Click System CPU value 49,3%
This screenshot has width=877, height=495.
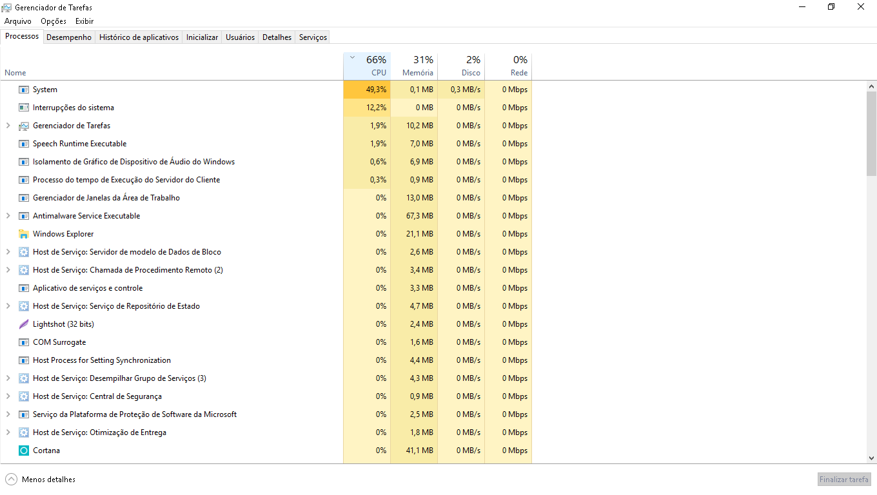click(x=376, y=90)
